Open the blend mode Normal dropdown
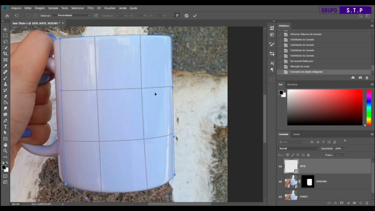This screenshot has width=375, height=211. [299, 148]
